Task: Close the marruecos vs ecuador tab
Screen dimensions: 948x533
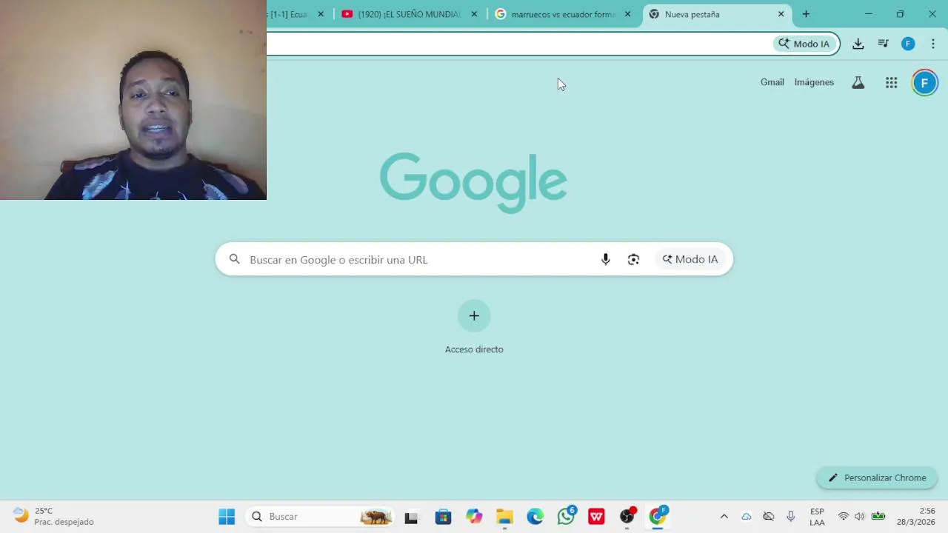Action: 627,14
